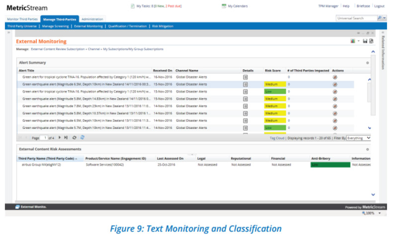Image resolution: width=394 pixels, height=238 pixels.
Task: Click the save disk icon
Action: pos(365,41)
